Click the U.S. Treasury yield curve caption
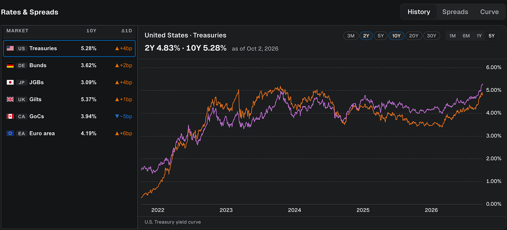 click(x=173, y=222)
